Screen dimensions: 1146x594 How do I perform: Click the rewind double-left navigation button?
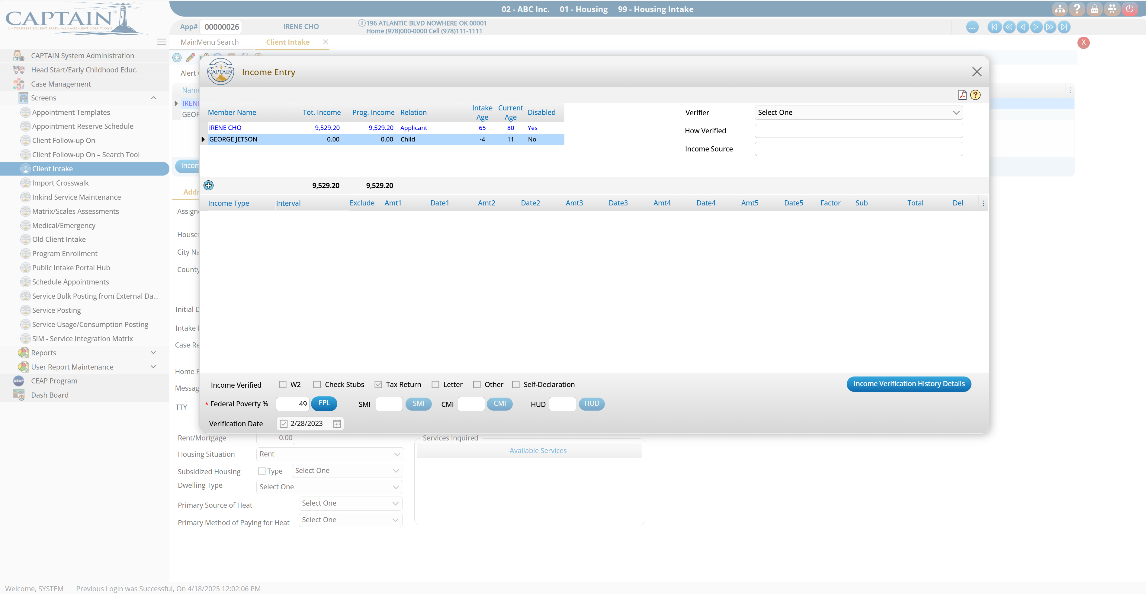(1009, 27)
